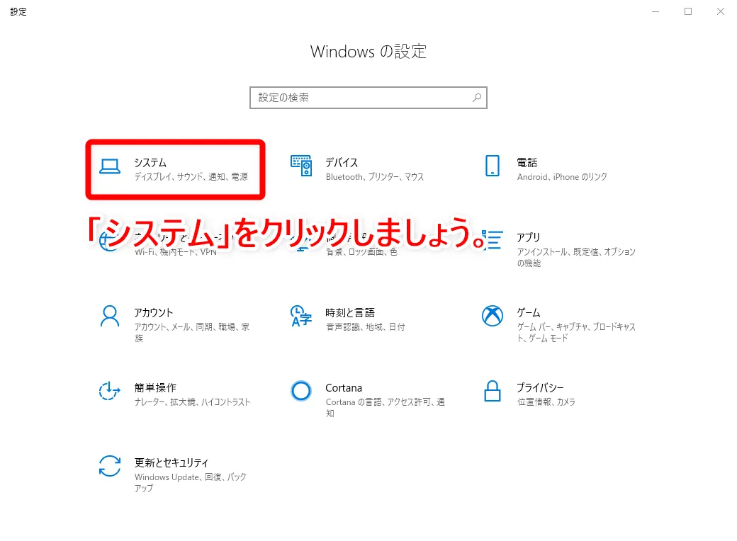Click the 更新とセキュリティ refresh arrows icon
This screenshot has width=737, height=541.
click(x=110, y=466)
